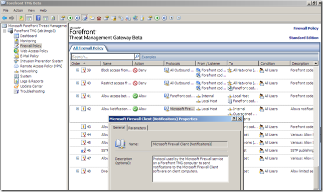Click into the protocol Name field
The height and width of the screenshot is (192, 323).
pos(190,144)
